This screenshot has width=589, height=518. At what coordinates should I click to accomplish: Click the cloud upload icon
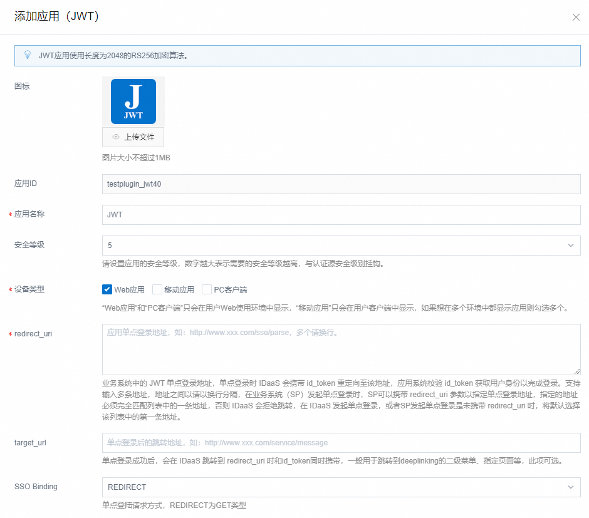[116, 137]
